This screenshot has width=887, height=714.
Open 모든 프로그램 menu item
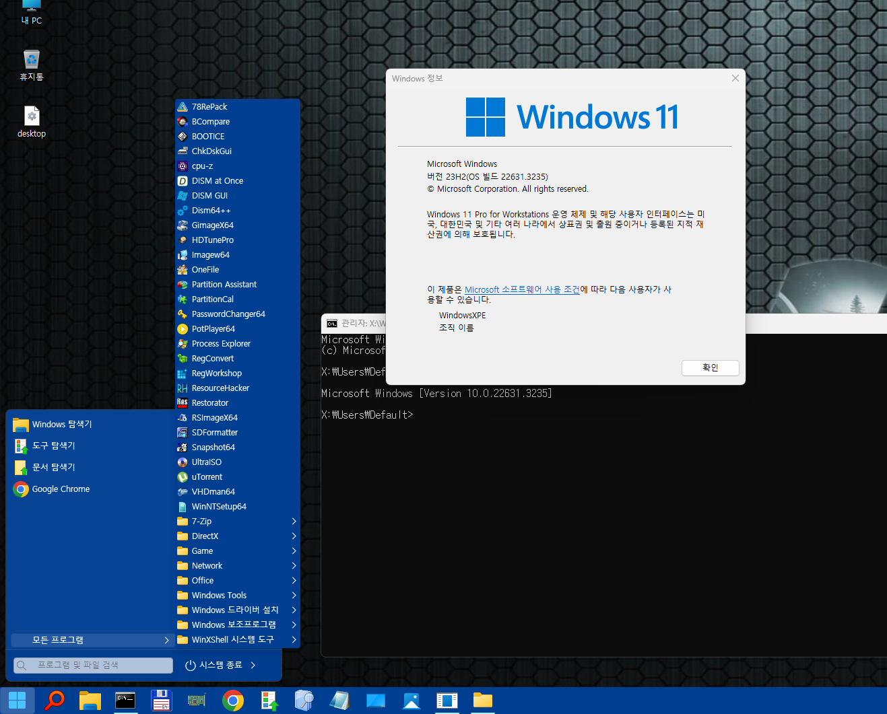tap(92, 640)
